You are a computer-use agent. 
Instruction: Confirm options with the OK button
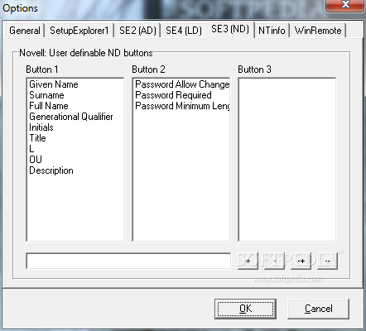coord(245,309)
